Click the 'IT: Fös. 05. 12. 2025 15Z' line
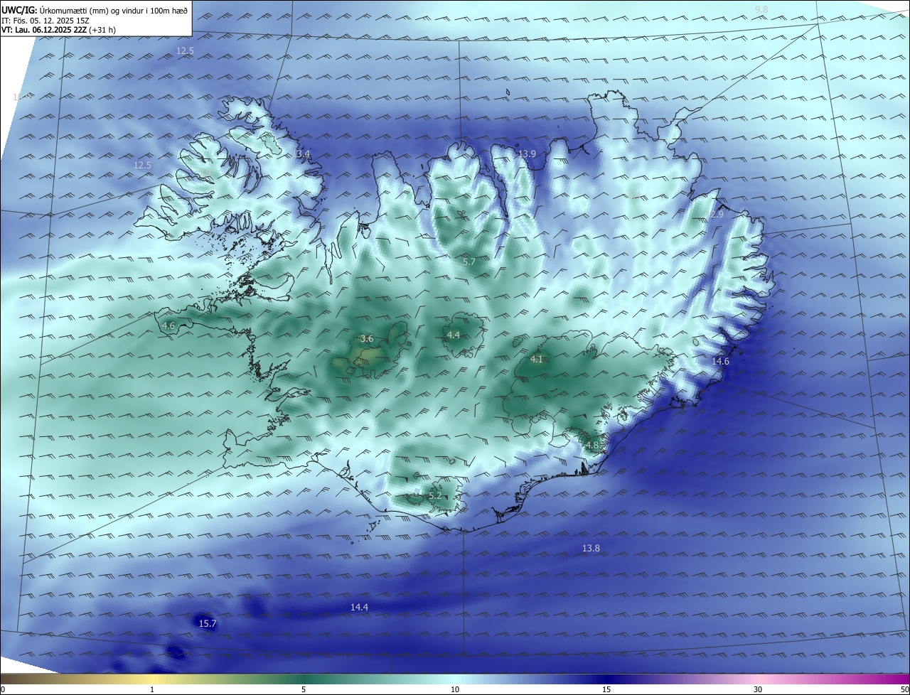This screenshot has width=910, height=695. pyautogui.click(x=45, y=21)
